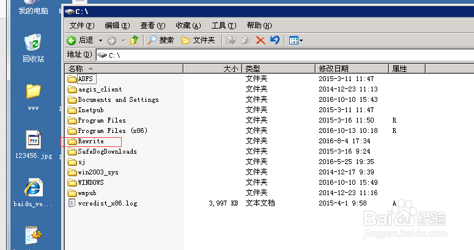Image resolution: width=474 pixels, height=250 pixels.
Task: Click the C:\ window title bar drive icon
Action: (70, 12)
